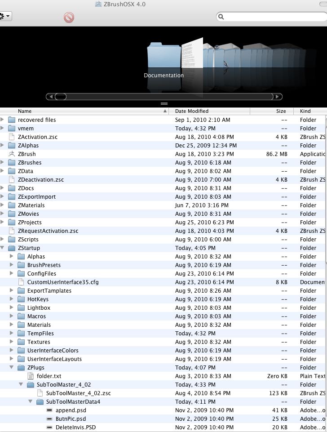Click the ZDeactivation.zsc file icon
The width and height of the screenshot is (327, 432).
pos(12,180)
